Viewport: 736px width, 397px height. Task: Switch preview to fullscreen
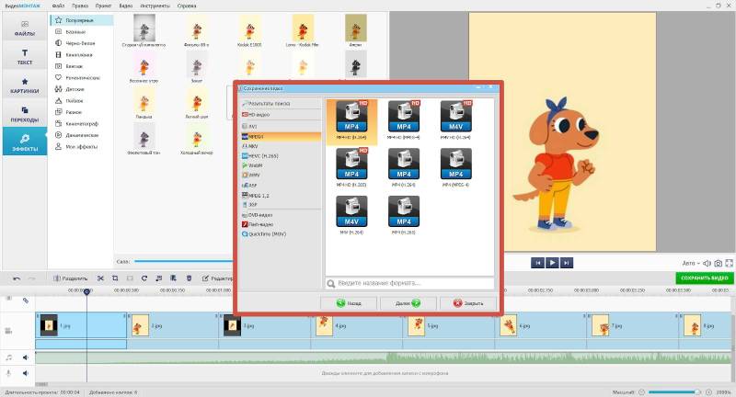[x=729, y=264]
